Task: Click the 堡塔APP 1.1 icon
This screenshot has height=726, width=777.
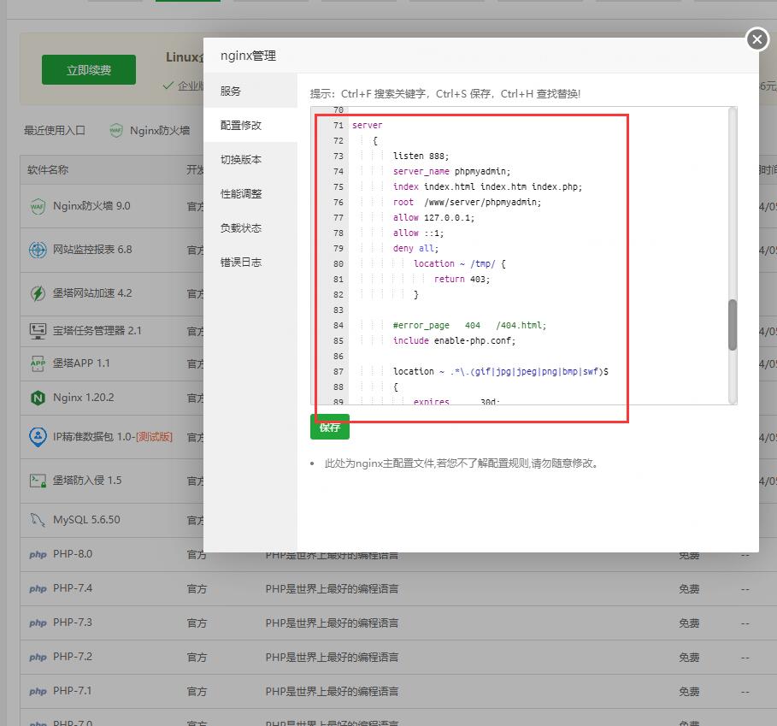Action: click(38, 363)
